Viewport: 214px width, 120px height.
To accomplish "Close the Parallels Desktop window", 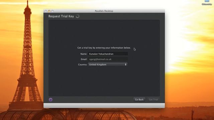I will tap(46, 11).
